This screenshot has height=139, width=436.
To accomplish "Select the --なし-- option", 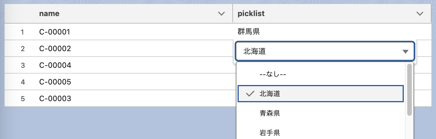I will (x=273, y=74).
